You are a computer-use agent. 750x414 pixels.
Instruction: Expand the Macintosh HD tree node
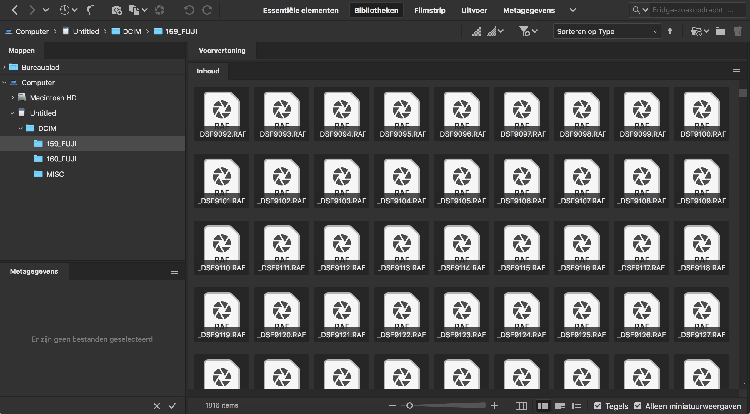click(12, 98)
